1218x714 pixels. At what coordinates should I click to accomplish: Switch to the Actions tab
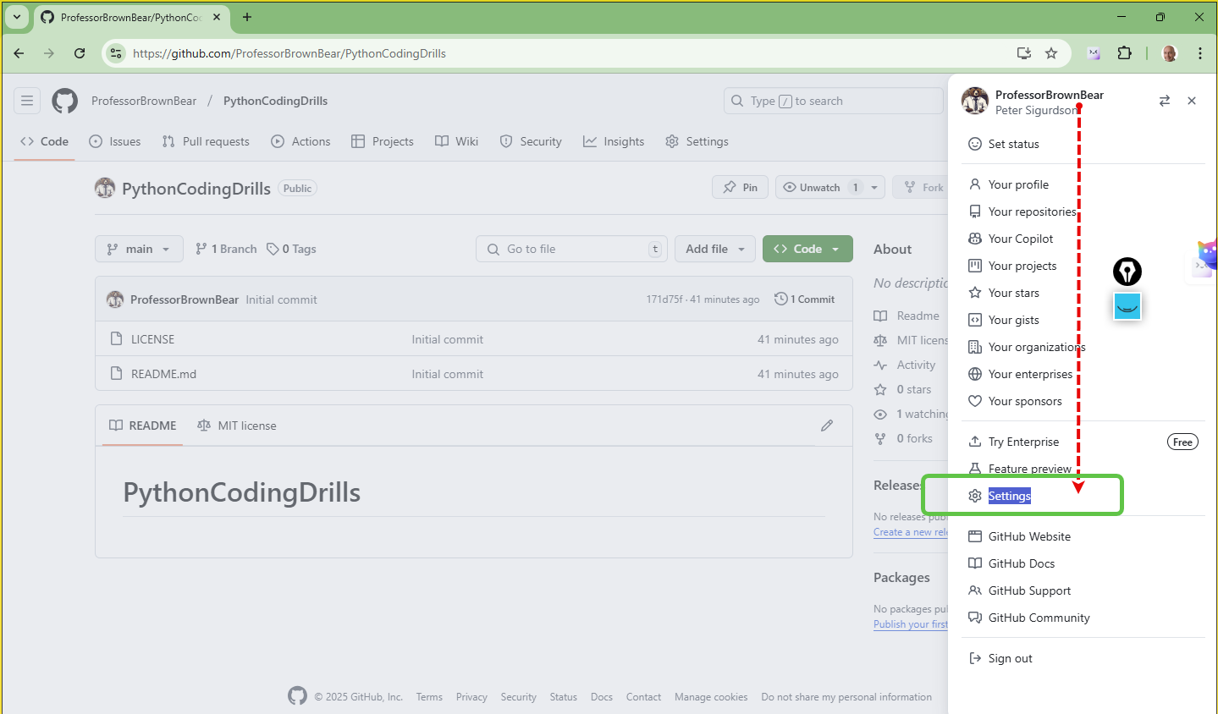coord(300,141)
